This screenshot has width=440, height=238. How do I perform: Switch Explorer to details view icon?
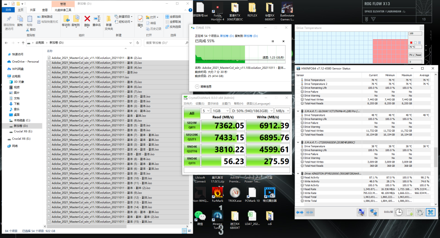184,231
